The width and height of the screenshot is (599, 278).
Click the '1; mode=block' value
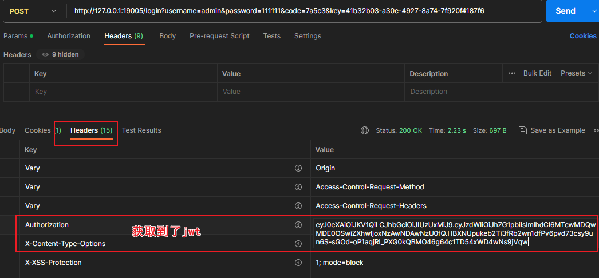339,263
